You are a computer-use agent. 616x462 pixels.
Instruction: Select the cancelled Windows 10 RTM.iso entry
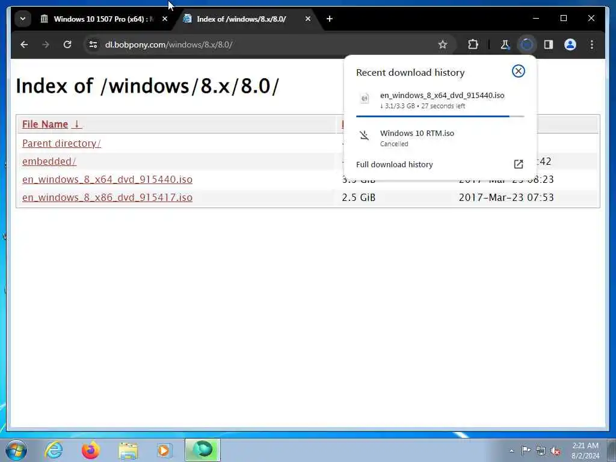(x=440, y=138)
